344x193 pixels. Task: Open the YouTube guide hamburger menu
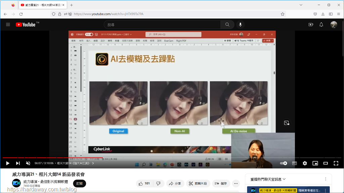click(x=8, y=24)
